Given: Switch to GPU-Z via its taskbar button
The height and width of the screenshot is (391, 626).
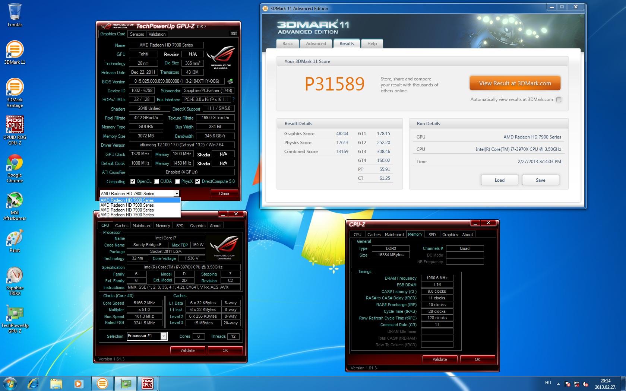Looking at the screenshot, I should click(x=125, y=383).
